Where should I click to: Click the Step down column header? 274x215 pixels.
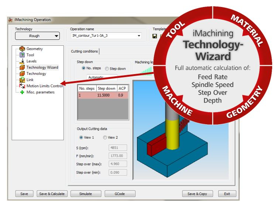(x=107, y=89)
